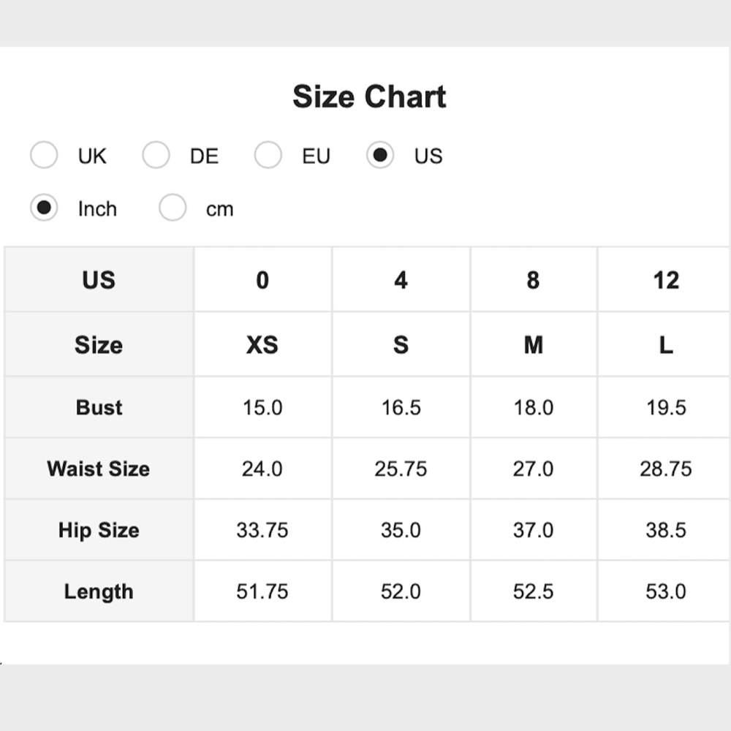The width and height of the screenshot is (731, 731).
Task: Click the XS size cell
Action: [x=262, y=345]
